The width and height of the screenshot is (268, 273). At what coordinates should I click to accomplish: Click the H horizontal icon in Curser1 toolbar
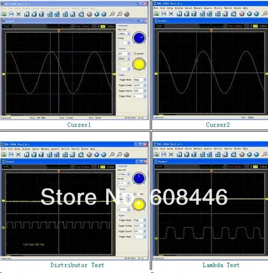27,14
